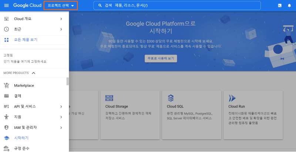Expand the IAM 및 관리자 chevron
The width and height of the screenshot is (296, 152).
point(61,128)
